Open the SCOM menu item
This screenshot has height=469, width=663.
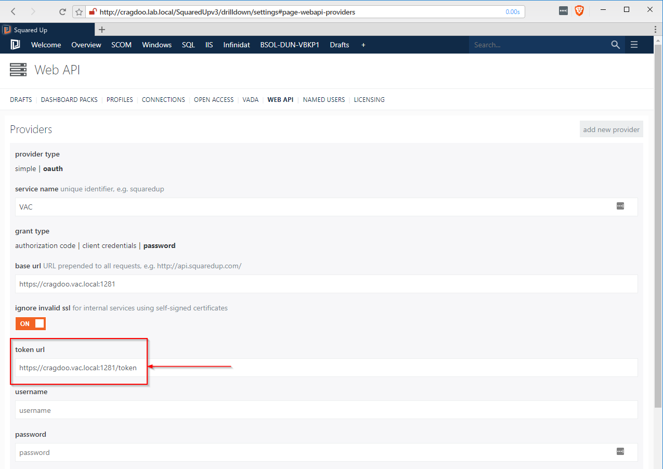(x=122, y=45)
